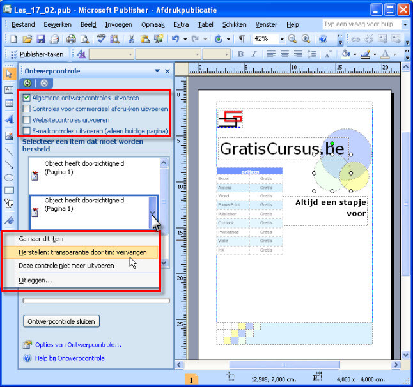Zoom out with the minus magnifier
Image resolution: width=413 pixels, height=387 pixels.
click(292, 39)
